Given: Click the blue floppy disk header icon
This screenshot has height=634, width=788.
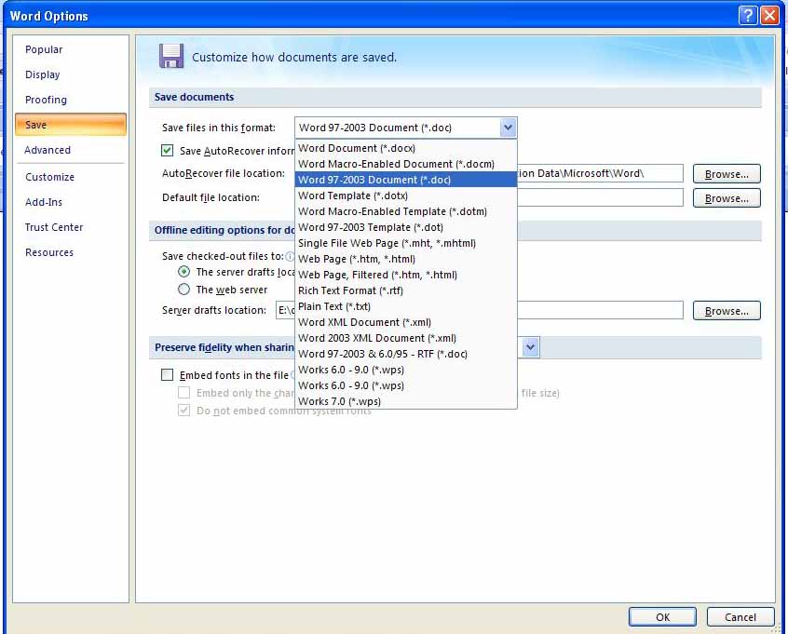Looking at the screenshot, I should tap(171, 57).
